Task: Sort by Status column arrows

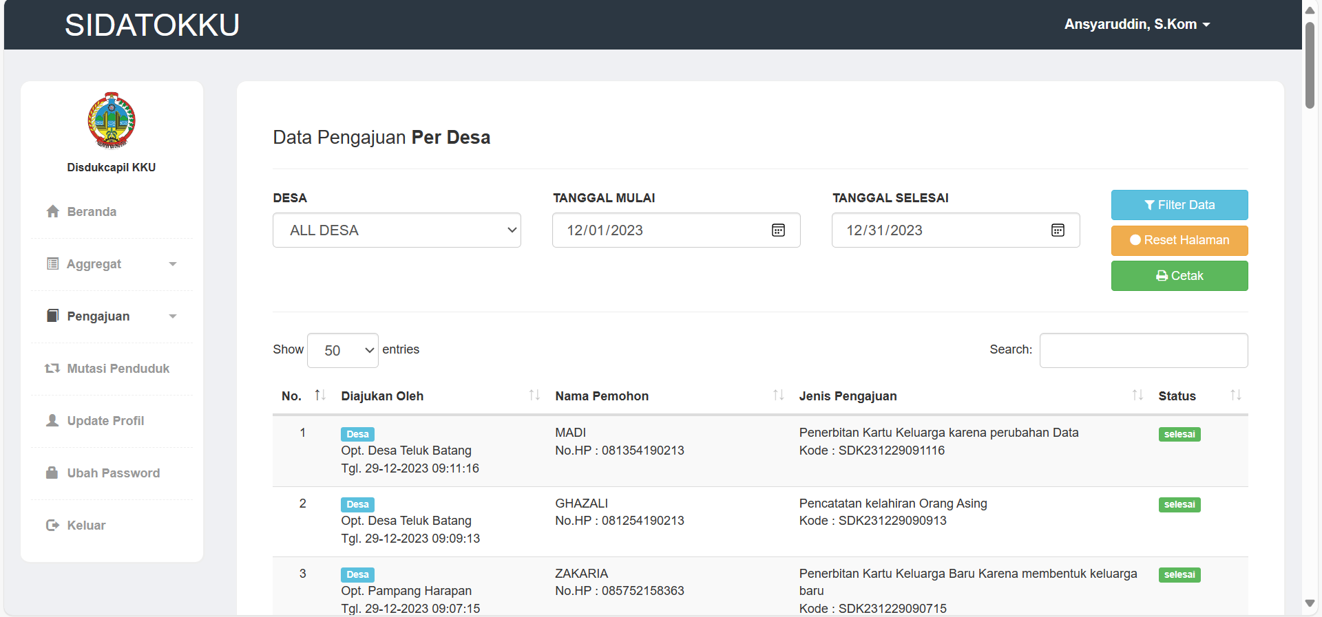Action: (x=1235, y=396)
